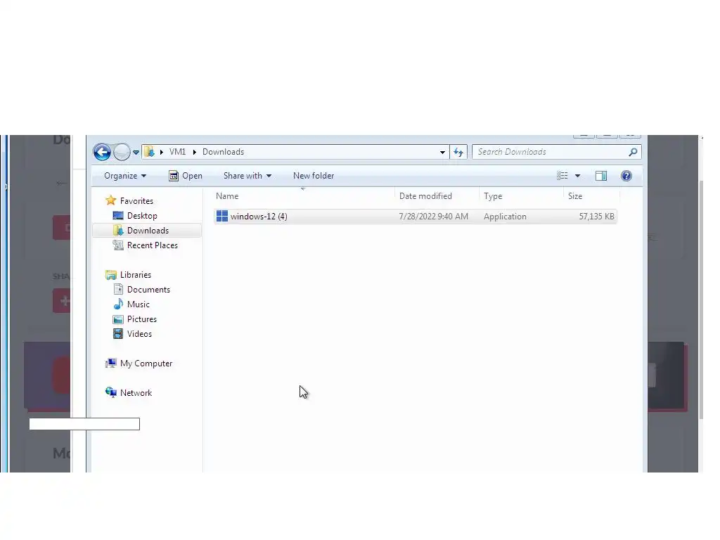
Task: Click the Recent Places icon
Action: coord(118,245)
